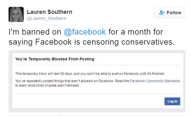The width and height of the screenshot is (191, 117).
Task: Visit the @Lauren_Southern handle link
Action: coord(46,18)
